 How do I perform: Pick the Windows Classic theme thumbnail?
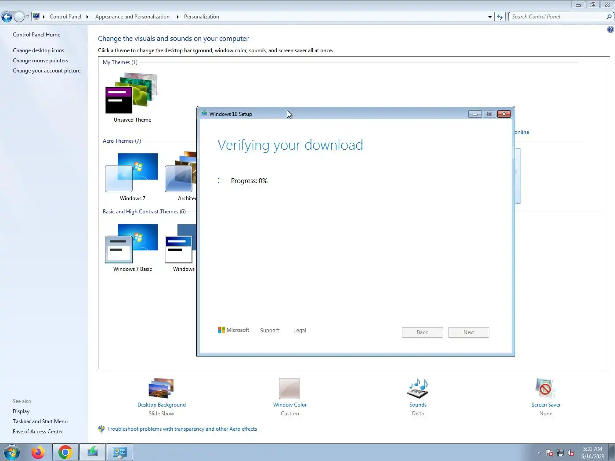(181, 243)
